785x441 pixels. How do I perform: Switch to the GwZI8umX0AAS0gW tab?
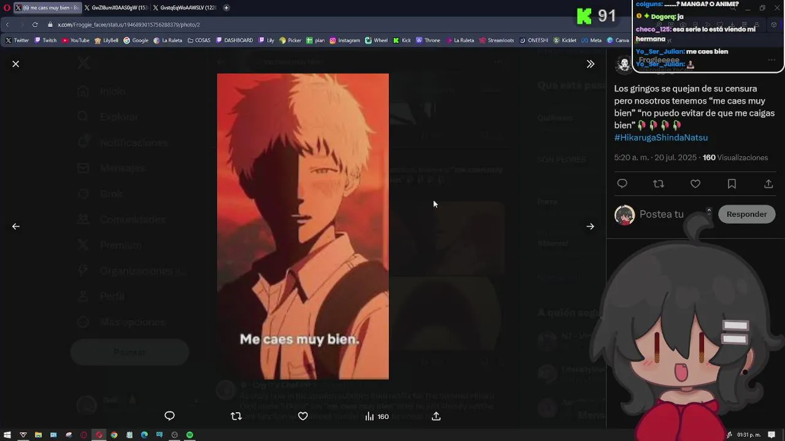pyautogui.click(x=115, y=8)
